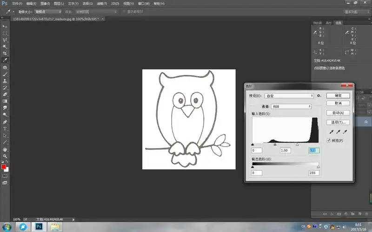Pick the gray point eyedropper in Levels
The width and height of the screenshot is (372, 232).
(338, 132)
